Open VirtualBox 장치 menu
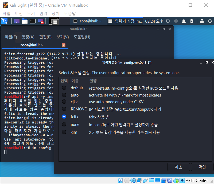The image size is (214, 184). [55, 14]
